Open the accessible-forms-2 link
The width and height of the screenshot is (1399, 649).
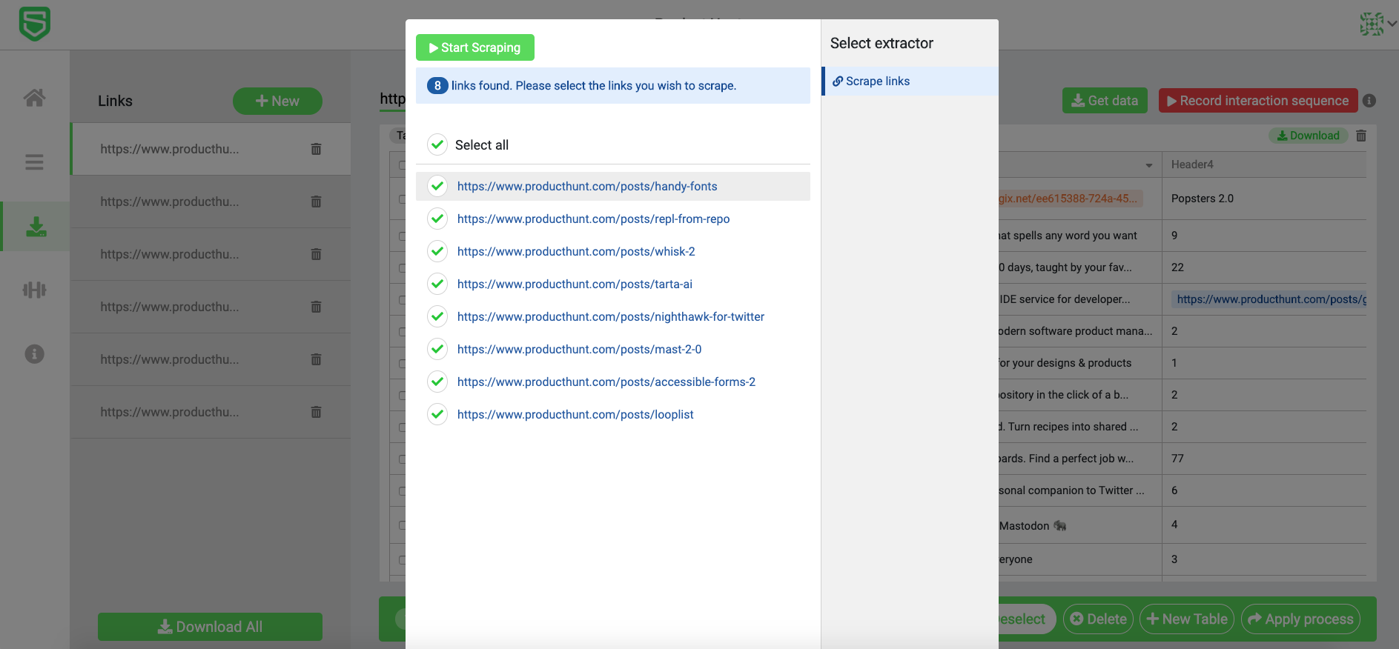(606, 382)
